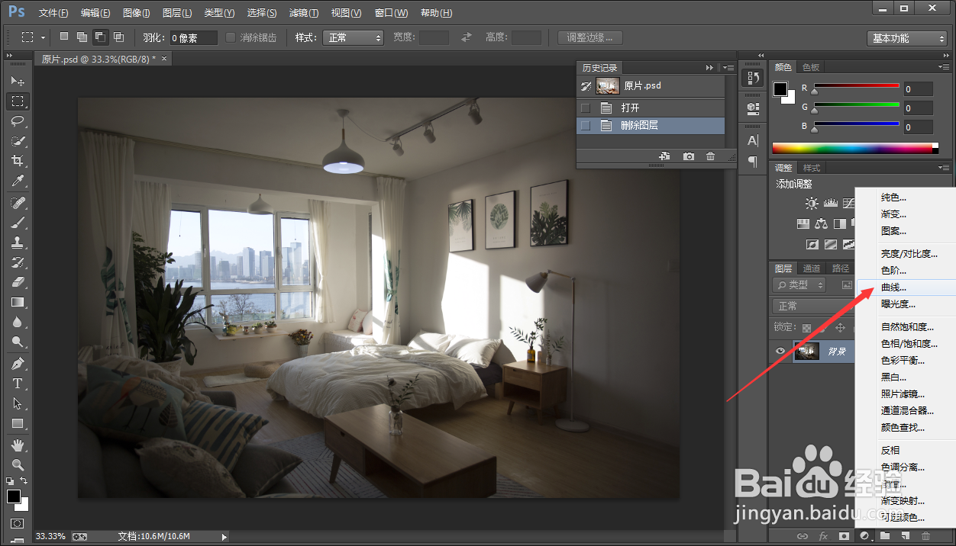
Task: Choose Subtract from Selection mode
Action: tap(100, 37)
